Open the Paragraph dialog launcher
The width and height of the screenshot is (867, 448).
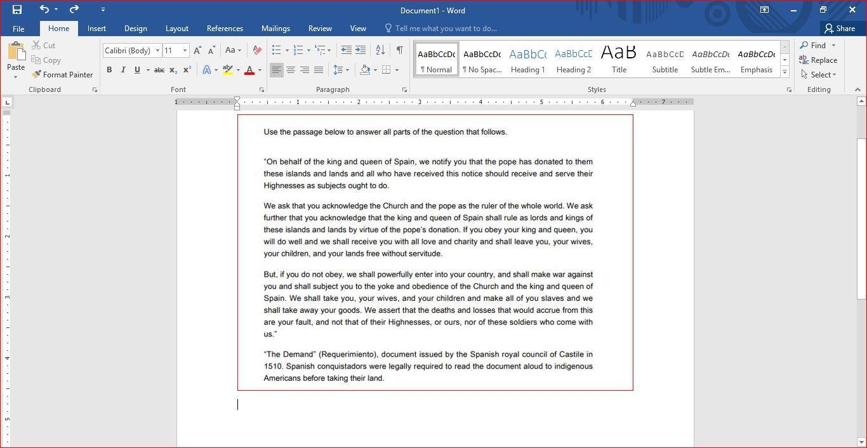tap(404, 90)
